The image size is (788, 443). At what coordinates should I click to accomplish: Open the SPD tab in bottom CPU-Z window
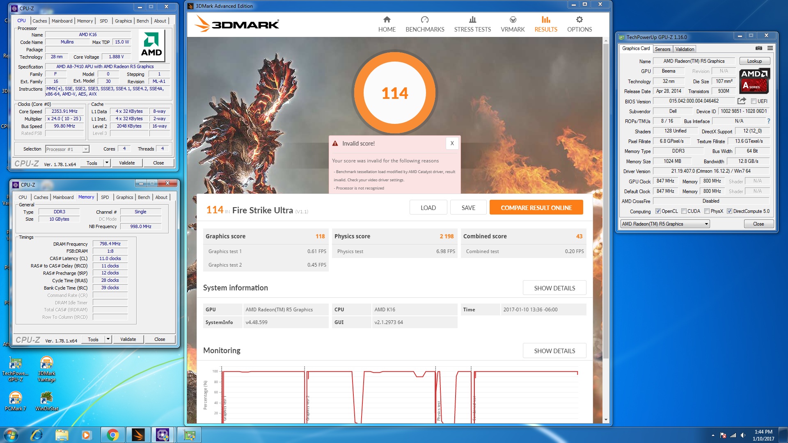105,197
